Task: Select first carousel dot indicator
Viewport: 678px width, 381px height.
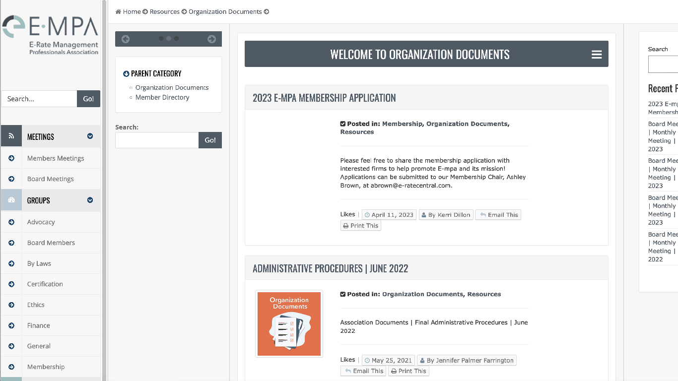Action: (x=161, y=39)
